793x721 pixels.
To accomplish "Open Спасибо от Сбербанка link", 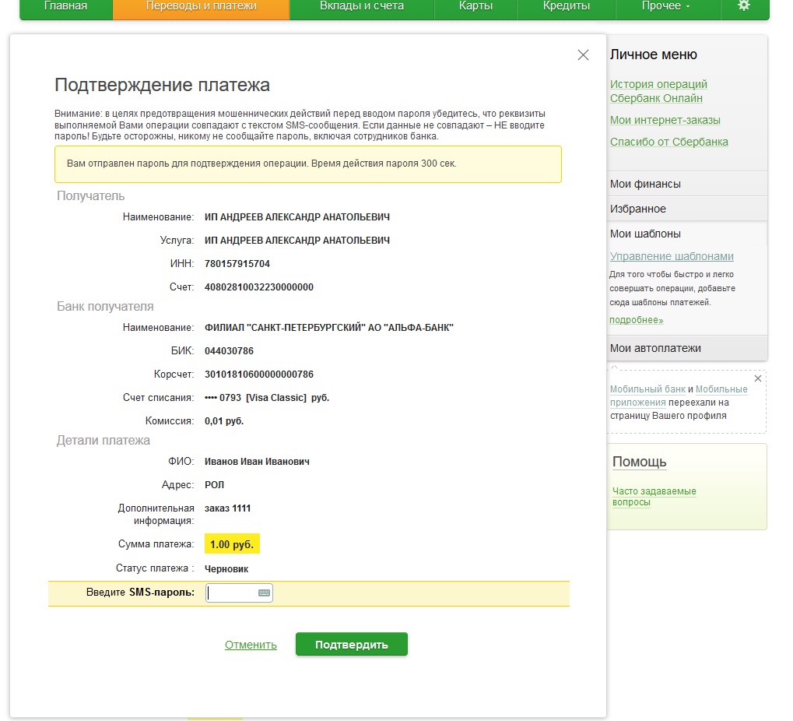I will [x=669, y=142].
